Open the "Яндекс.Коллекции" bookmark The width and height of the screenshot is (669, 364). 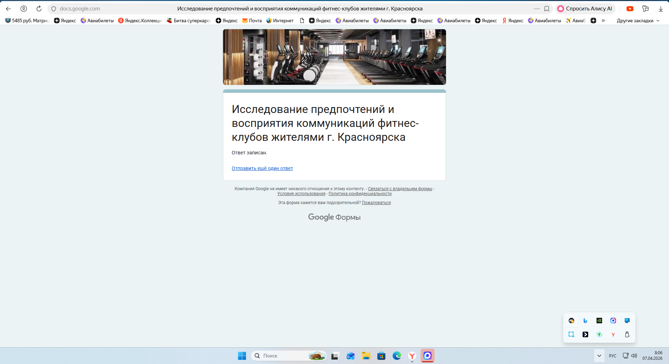point(140,21)
